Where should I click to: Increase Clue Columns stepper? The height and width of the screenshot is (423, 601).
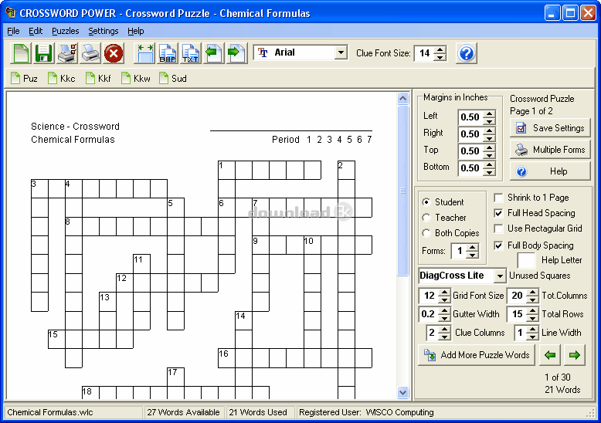coord(444,329)
